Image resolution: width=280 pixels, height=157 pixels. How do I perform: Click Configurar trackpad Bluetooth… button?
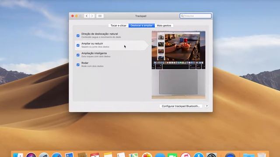point(181,106)
